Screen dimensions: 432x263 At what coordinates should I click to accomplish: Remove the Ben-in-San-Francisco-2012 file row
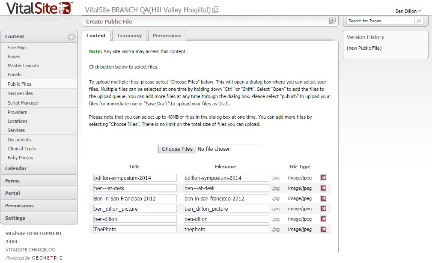pos(324,198)
